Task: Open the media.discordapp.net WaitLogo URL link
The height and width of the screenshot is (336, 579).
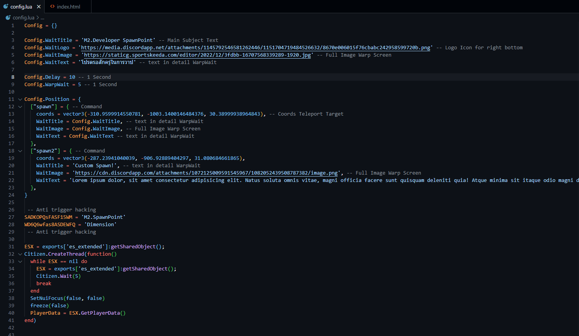Action: pyautogui.click(x=255, y=48)
